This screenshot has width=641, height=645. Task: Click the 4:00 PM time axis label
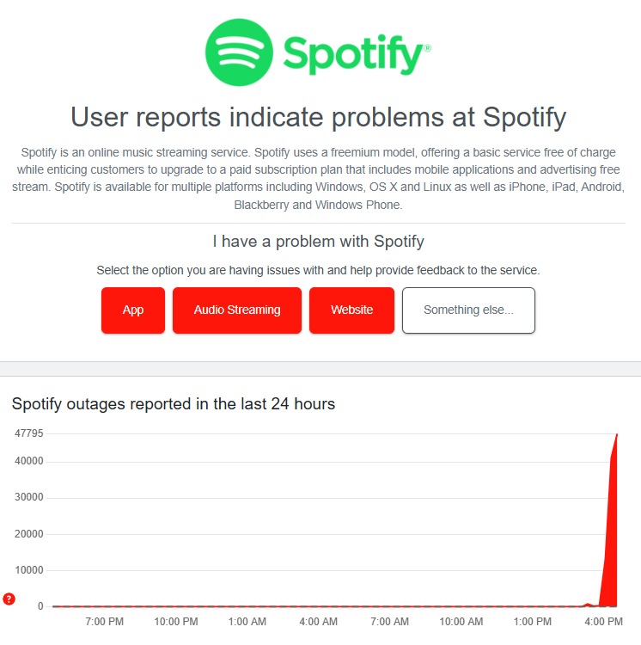(603, 622)
